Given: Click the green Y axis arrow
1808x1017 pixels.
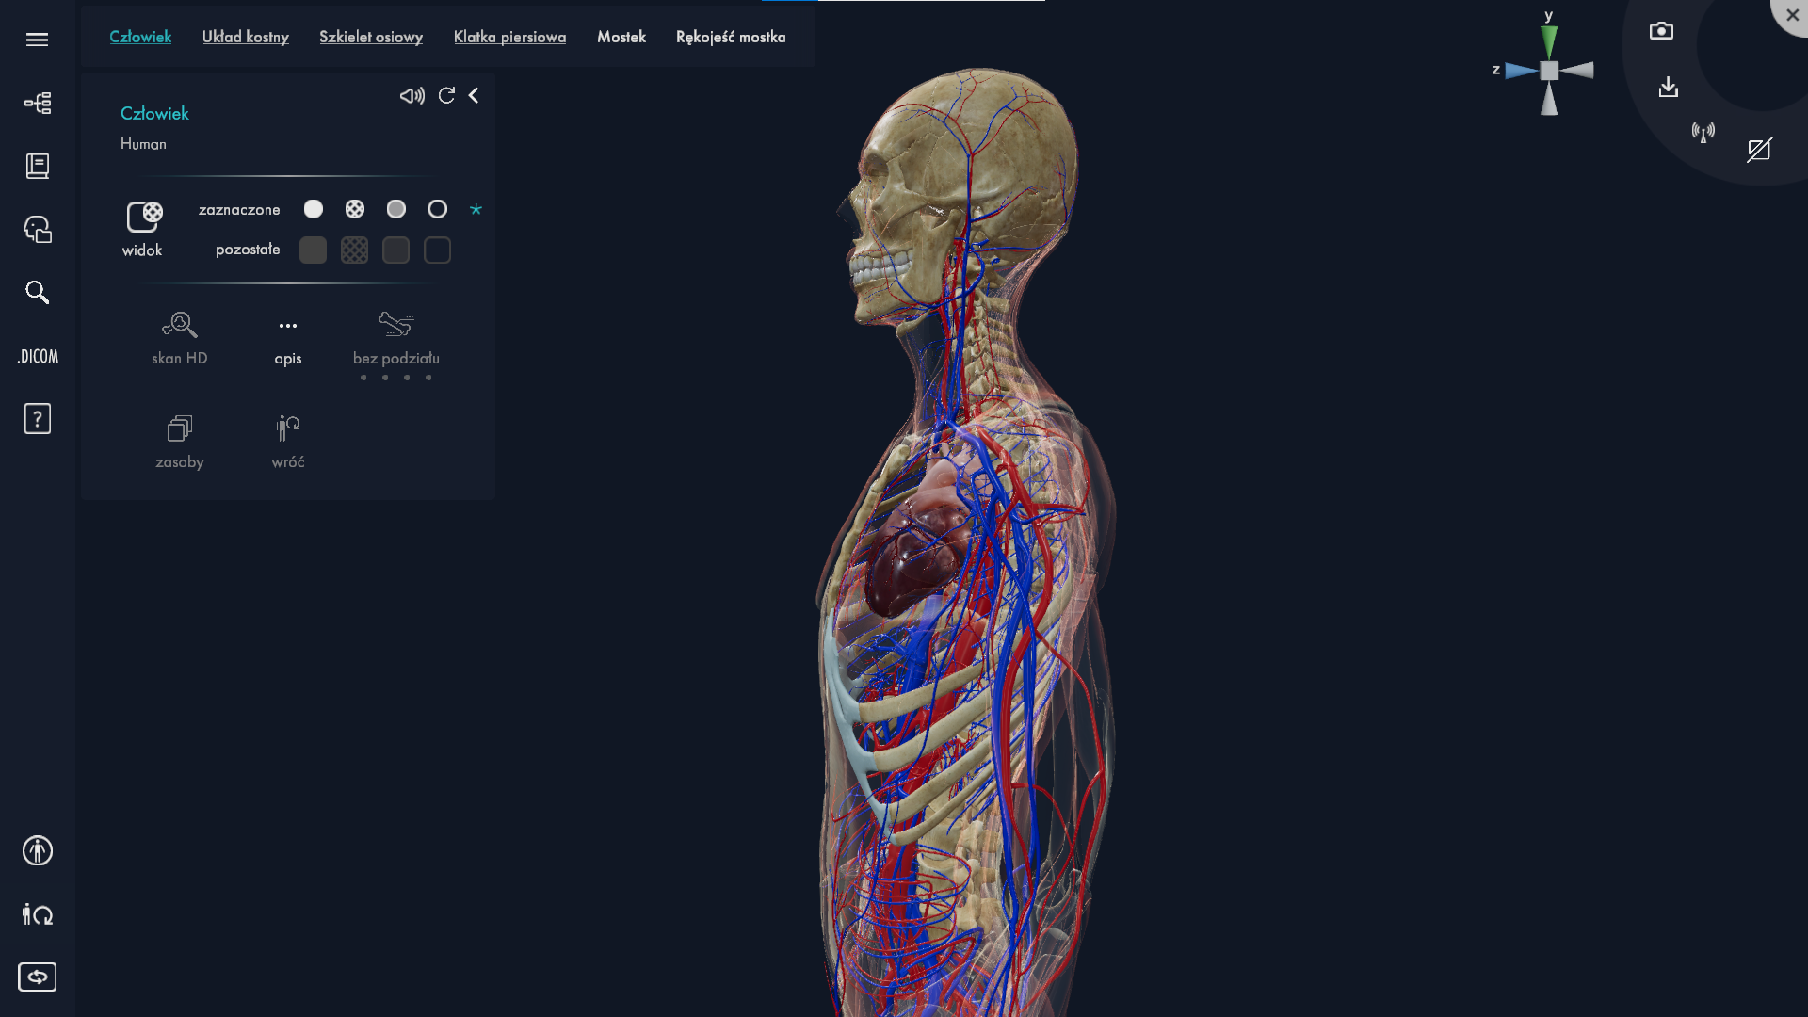Looking at the screenshot, I should pyautogui.click(x=1549, y=42).
